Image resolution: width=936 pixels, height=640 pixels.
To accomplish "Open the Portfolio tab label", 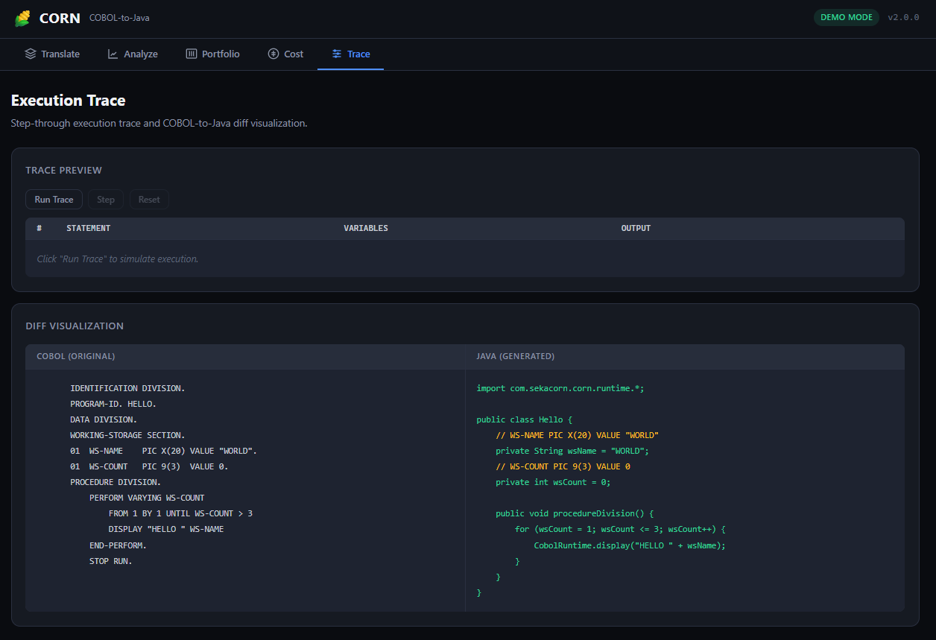I will [221, 54].
